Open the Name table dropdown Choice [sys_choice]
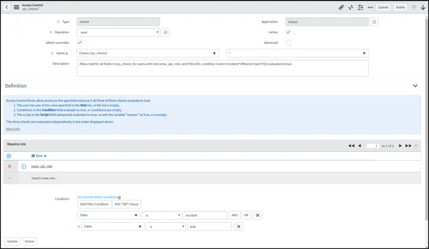Image resolution: width=429 pixels, height=249 pixels. (x=148, y=54)
